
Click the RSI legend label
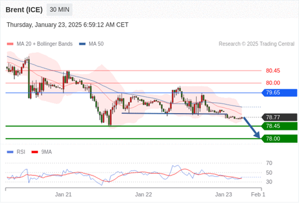coord(21,152)
